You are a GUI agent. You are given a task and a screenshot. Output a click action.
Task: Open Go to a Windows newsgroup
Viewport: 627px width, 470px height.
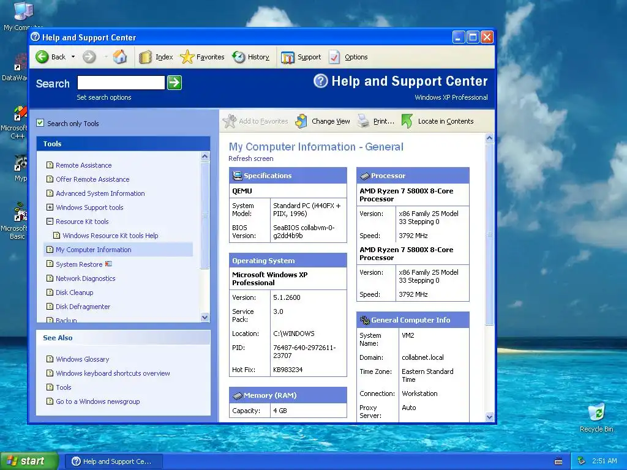click(x=97, y=401)
